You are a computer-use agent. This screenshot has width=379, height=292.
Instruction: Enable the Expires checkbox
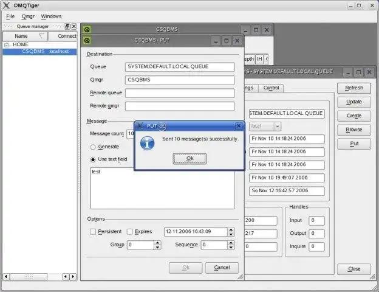pos(130,232)
